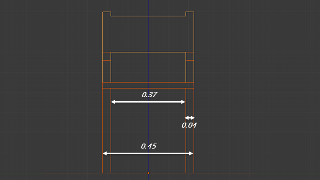The width and height of the screenshot is (320, 180).
Task: Click the orange origin point on ground line
Action: [149, 173]
